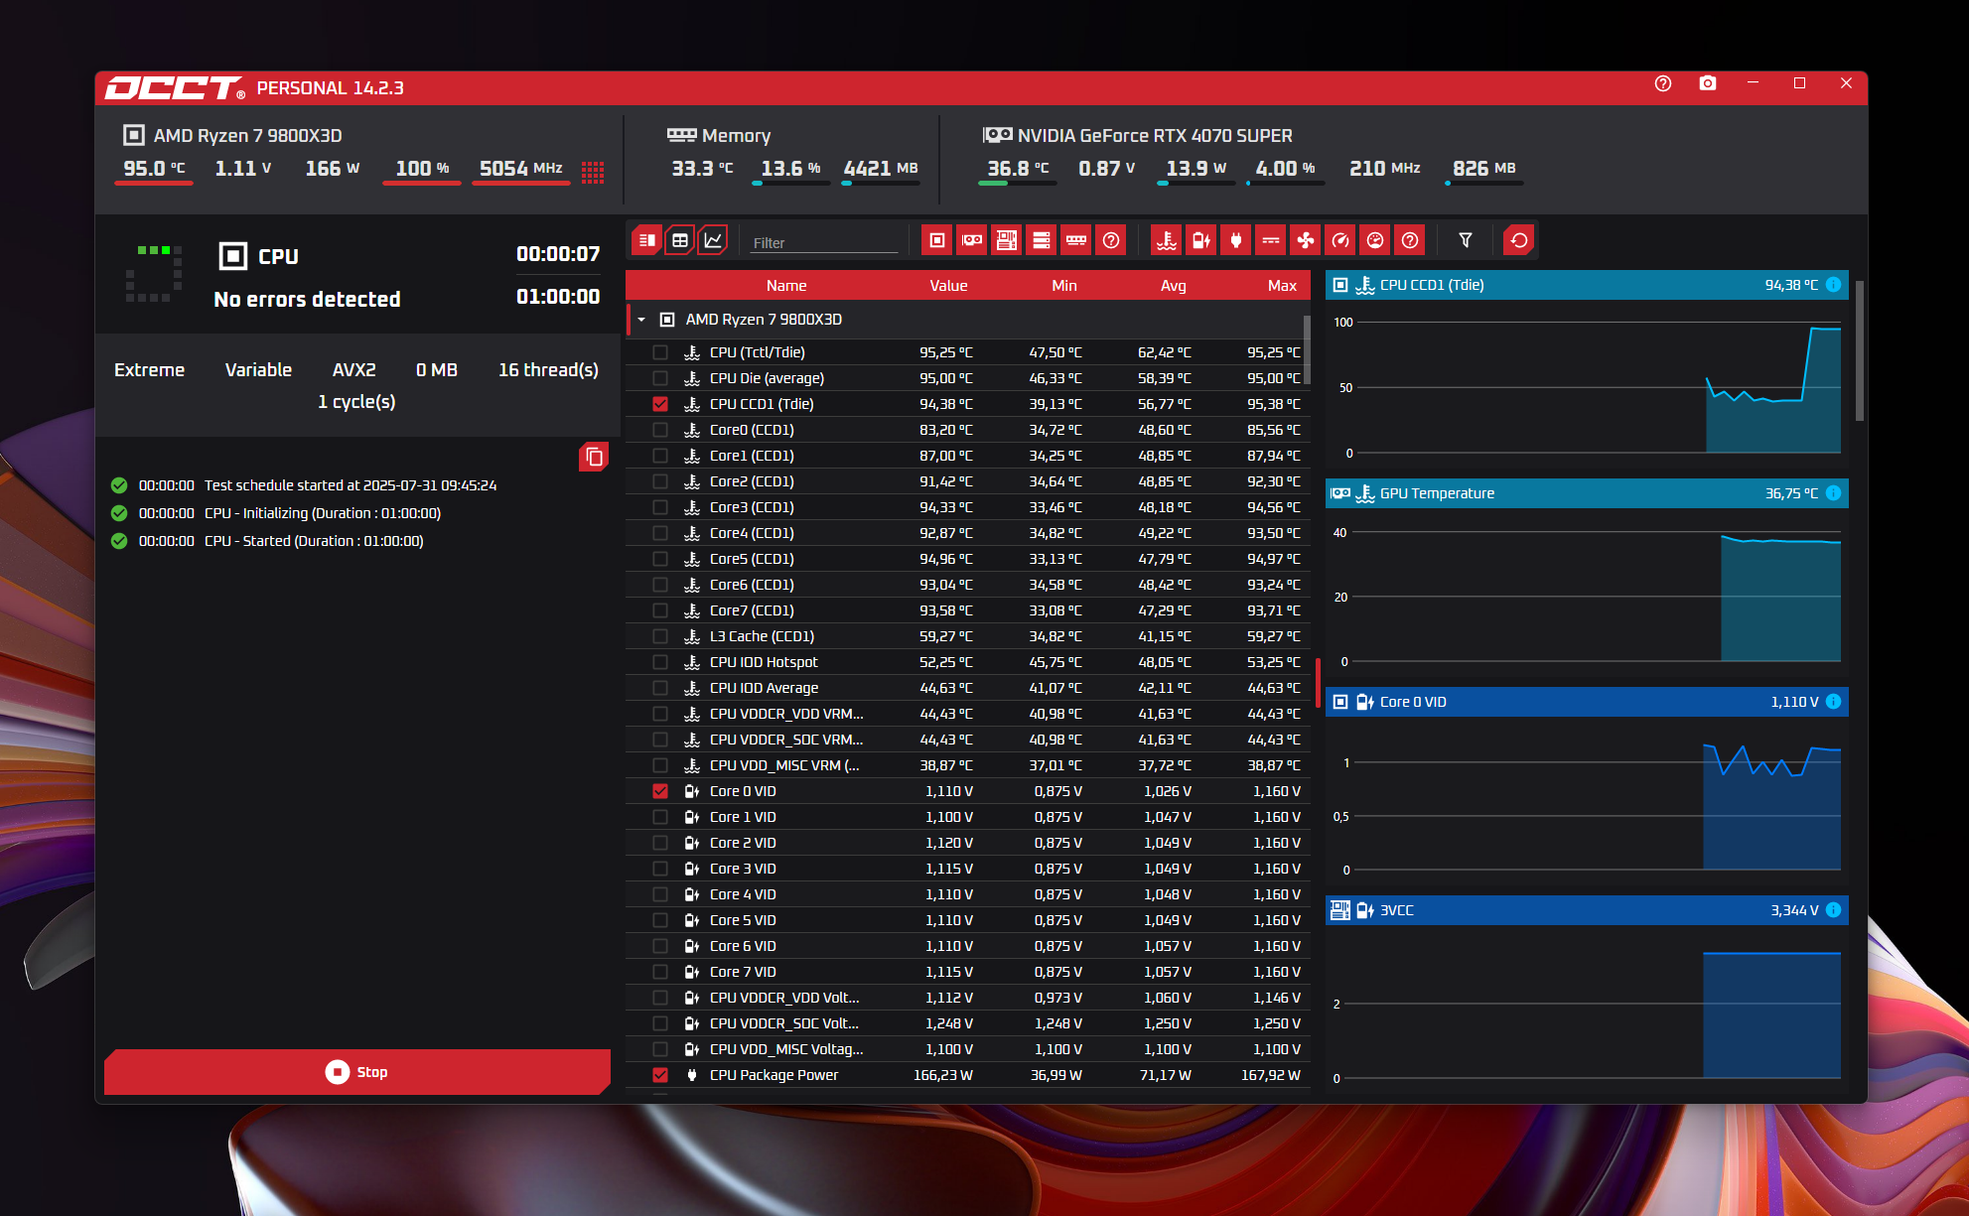Check the CPU IOD Hotspot checkbox
The width and height of the screenshot is (1969, 1216).
click(660, 662)
